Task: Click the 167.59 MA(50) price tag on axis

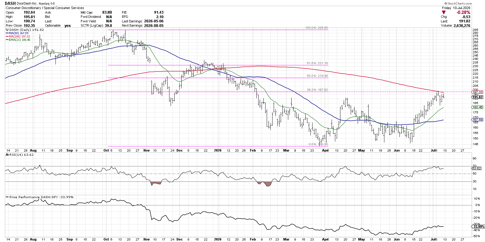Action: 477,120
